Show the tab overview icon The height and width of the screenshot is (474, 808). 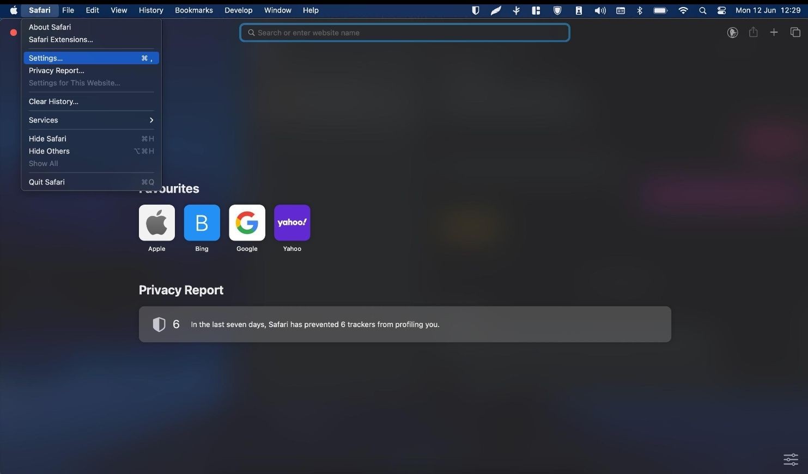click(x=795, y=33)
